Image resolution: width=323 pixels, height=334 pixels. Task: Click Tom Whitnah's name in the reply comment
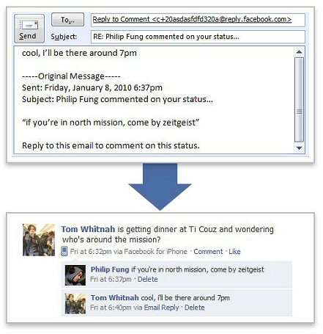click(x=115, y=298)
